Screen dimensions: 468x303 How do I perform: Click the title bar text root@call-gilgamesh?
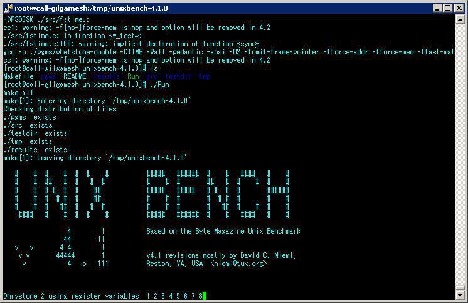click(91, 8)
